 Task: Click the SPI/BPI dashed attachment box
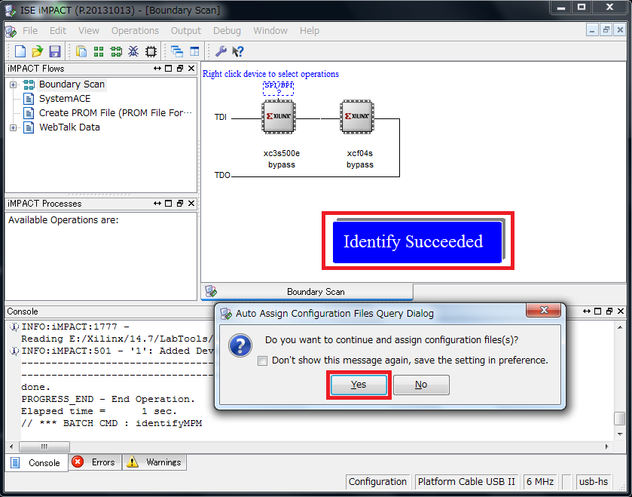point(278,88)
